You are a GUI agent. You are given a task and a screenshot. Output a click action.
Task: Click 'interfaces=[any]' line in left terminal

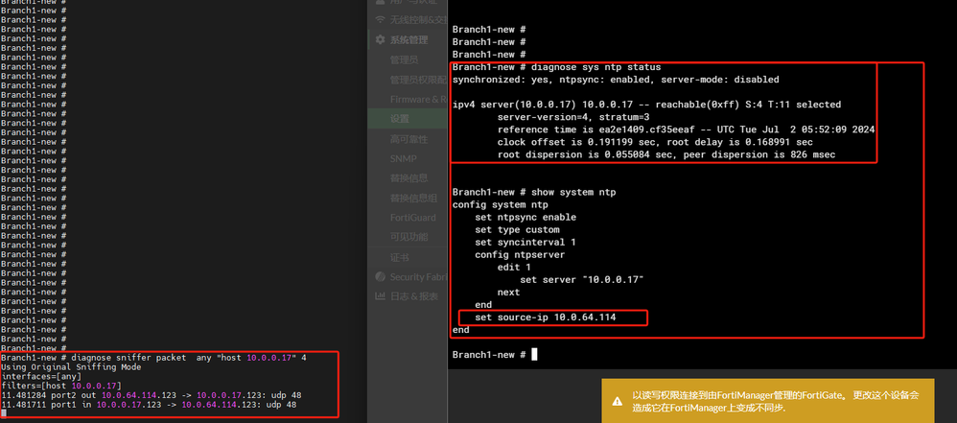(41, 377)
